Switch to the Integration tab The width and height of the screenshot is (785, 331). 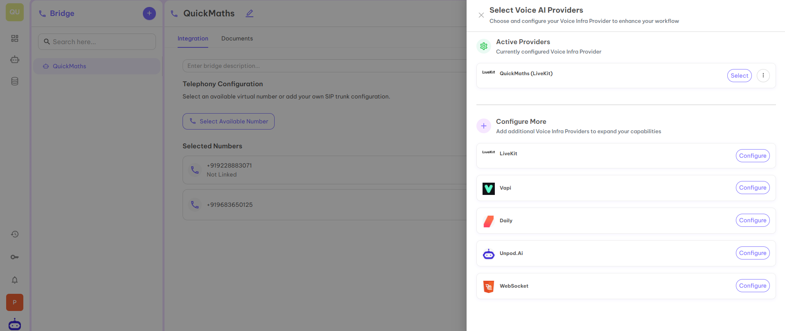pyautogui.click(x=193, y=38)
